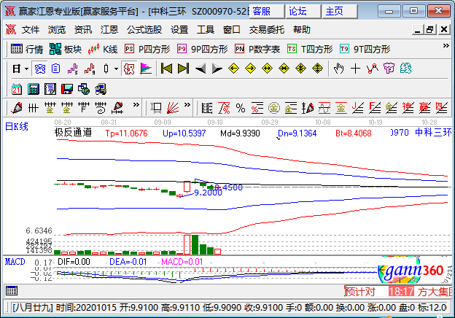Click the vertical bars grid icon

coord(34,108)
